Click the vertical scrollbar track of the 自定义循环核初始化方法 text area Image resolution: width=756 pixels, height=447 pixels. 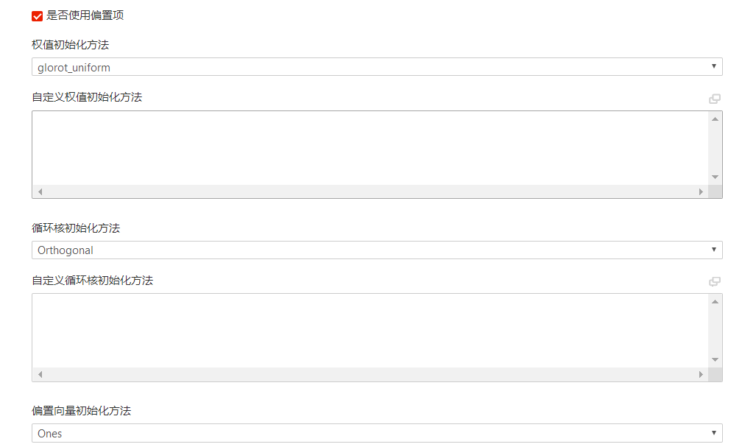click(715, 331)
